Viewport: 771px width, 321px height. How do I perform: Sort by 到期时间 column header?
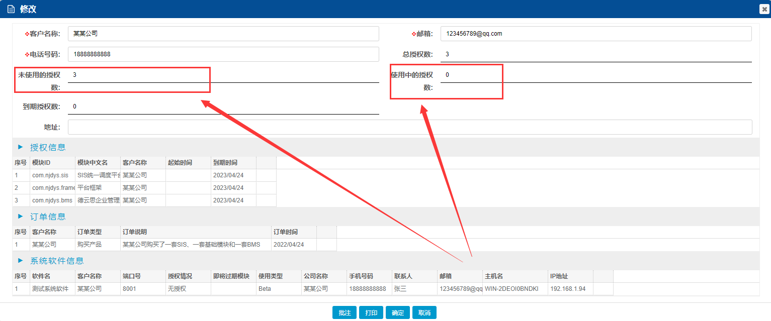click(233, 163)
